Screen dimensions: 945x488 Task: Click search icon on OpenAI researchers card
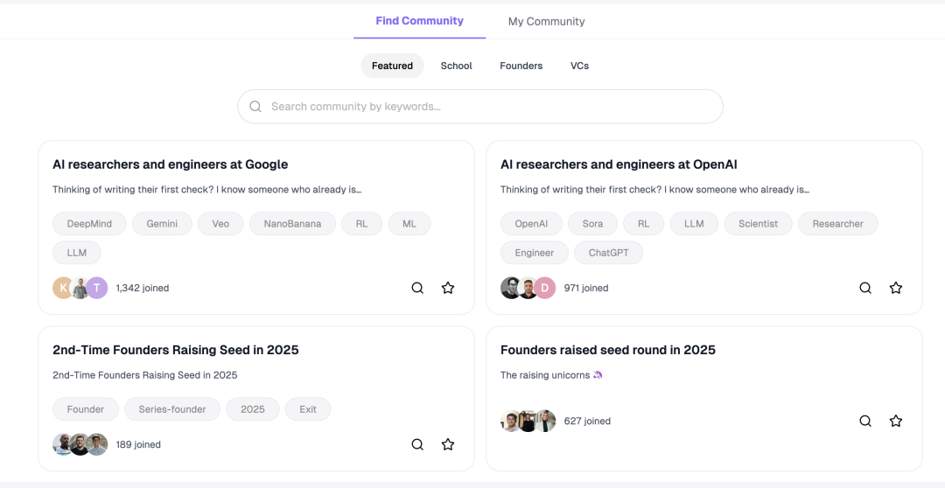tap(865, 288)
